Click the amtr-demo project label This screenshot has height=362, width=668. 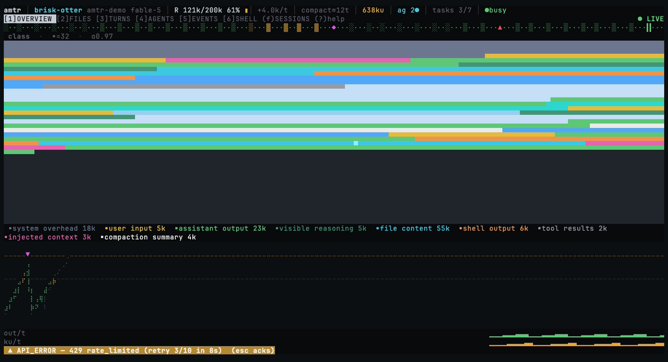coord(106,10)
